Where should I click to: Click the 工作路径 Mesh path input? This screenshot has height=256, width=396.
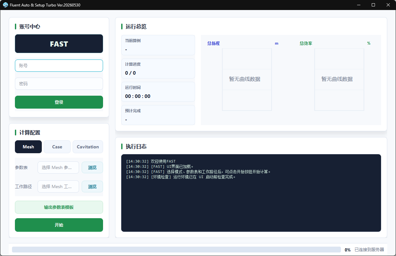pyautogui.click(x=58, y=187)
